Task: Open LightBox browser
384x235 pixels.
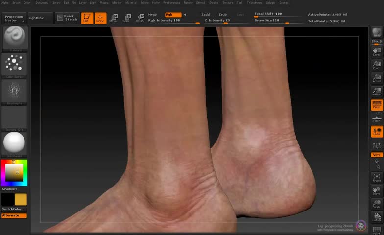Action: [40, 18]
